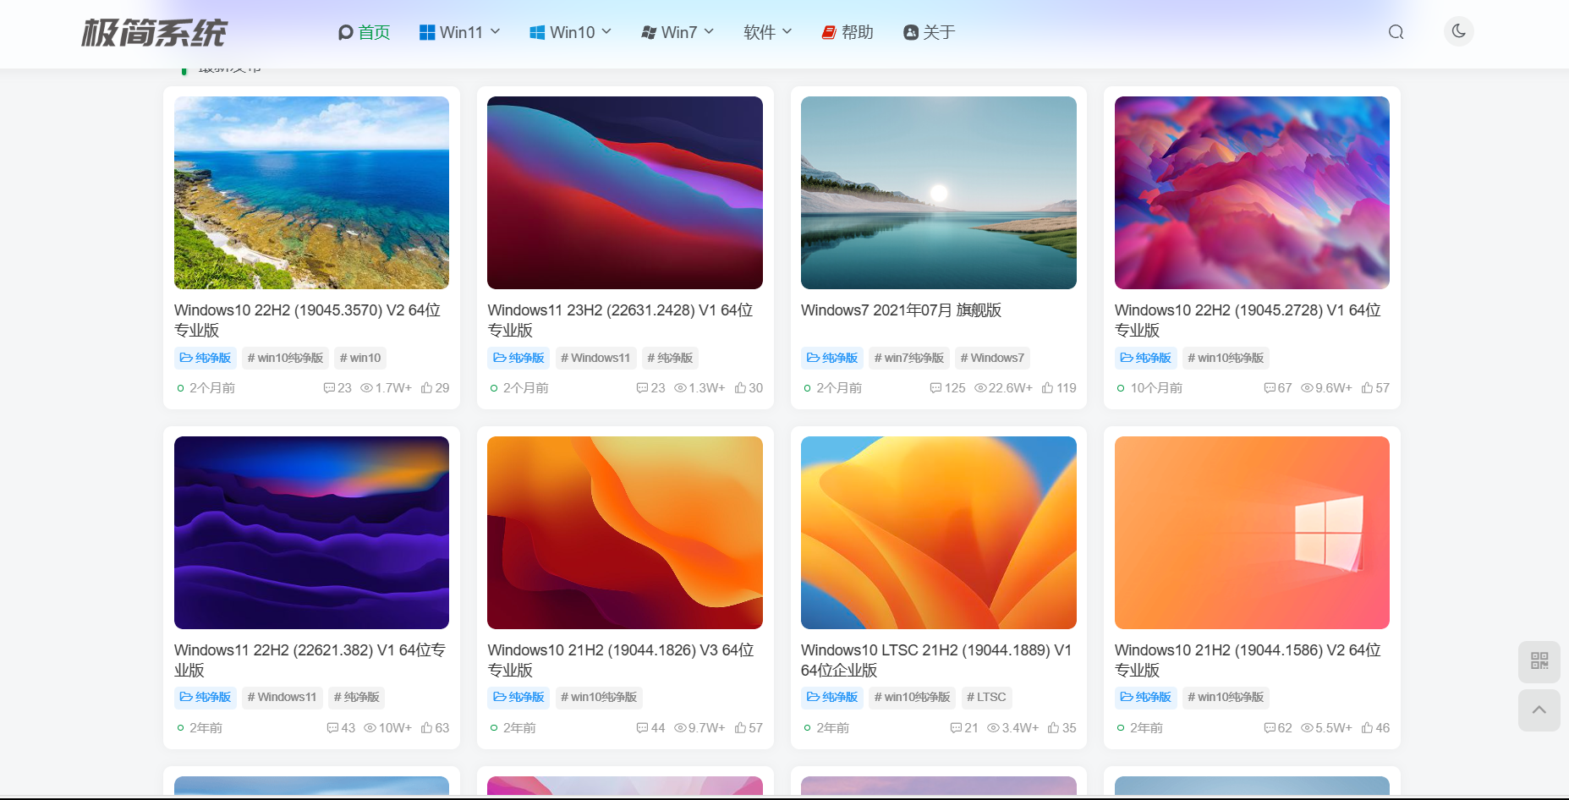Click the search magnifier icon in the header
Image resolution: width=1569 pixels, height=800 pixels.
click(x=1396, y=32)
